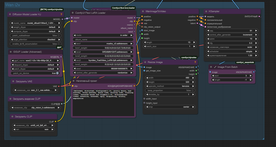Click the Diffusion Model Loader KJ help question mark
This screenshot has height=147, width=276.
[x=61, y=14]
